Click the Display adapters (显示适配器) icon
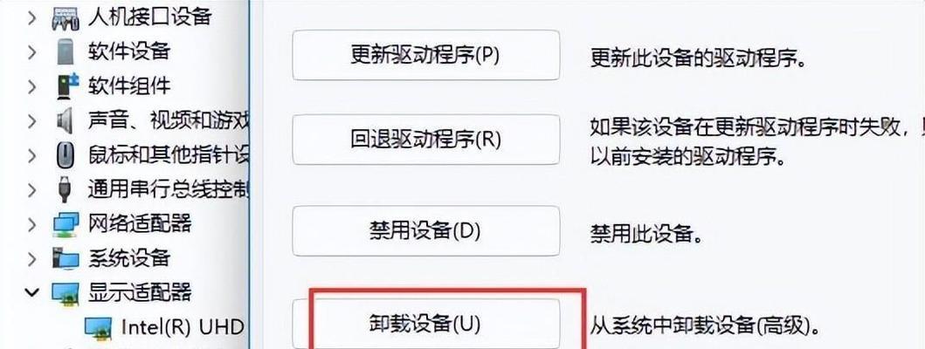The image size is (925, 349). [x=66, y=292]
